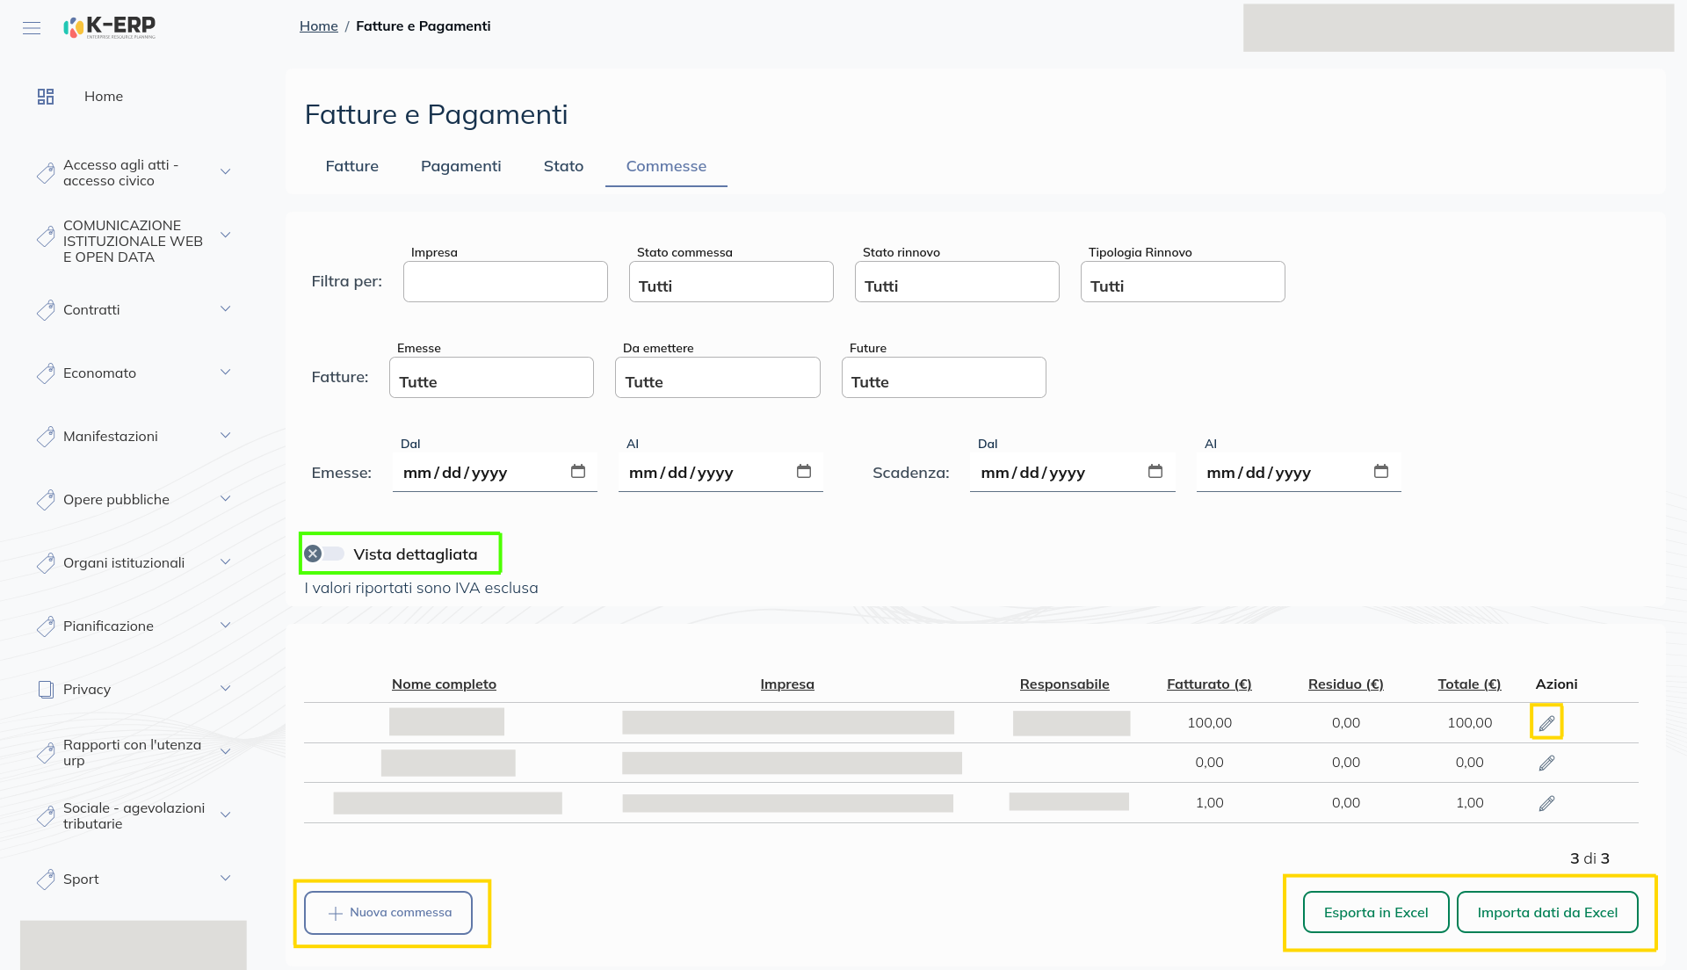Click the K-ERP logo

(111, 27)
